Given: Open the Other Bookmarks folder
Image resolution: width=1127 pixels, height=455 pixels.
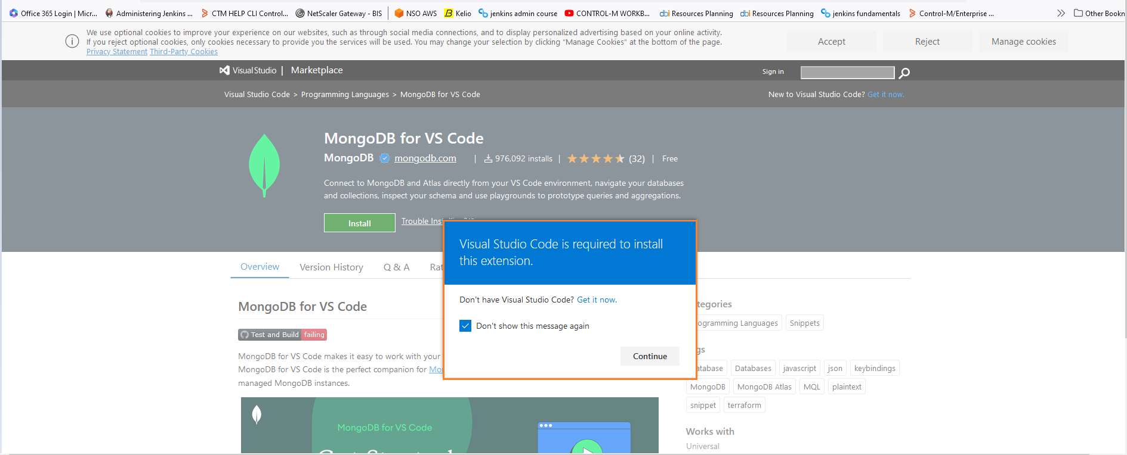Looking at the screenshot, I should tap(1098, 13).
